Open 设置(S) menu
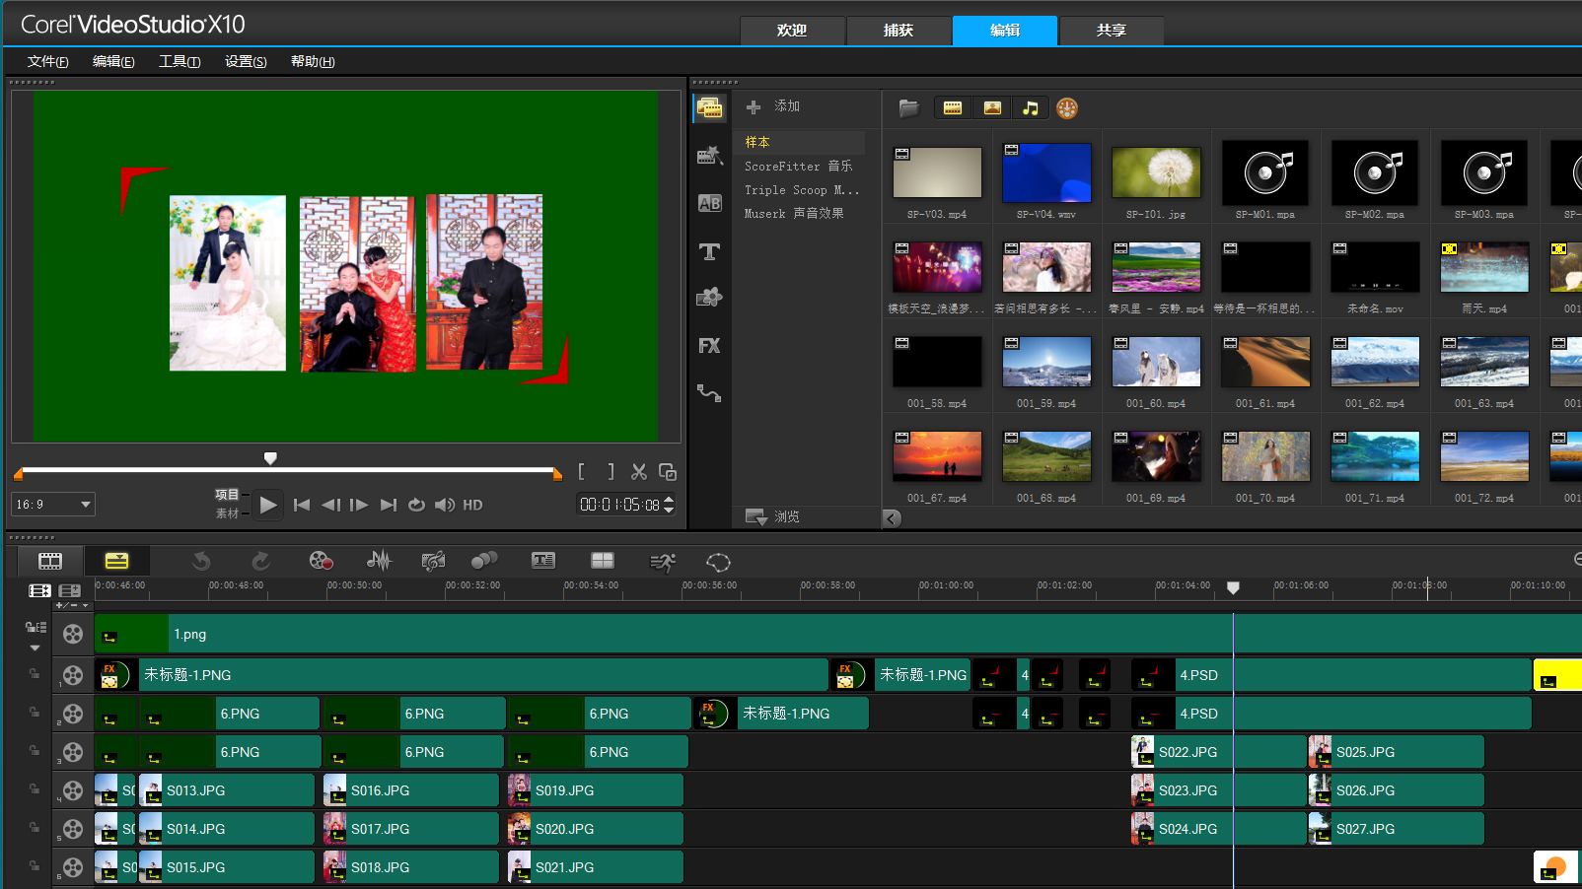1582x889 pixels. (246, 61)
